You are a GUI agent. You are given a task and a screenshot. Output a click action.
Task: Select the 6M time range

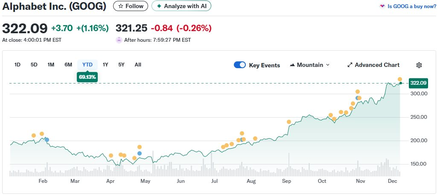(x=68, y=65)
